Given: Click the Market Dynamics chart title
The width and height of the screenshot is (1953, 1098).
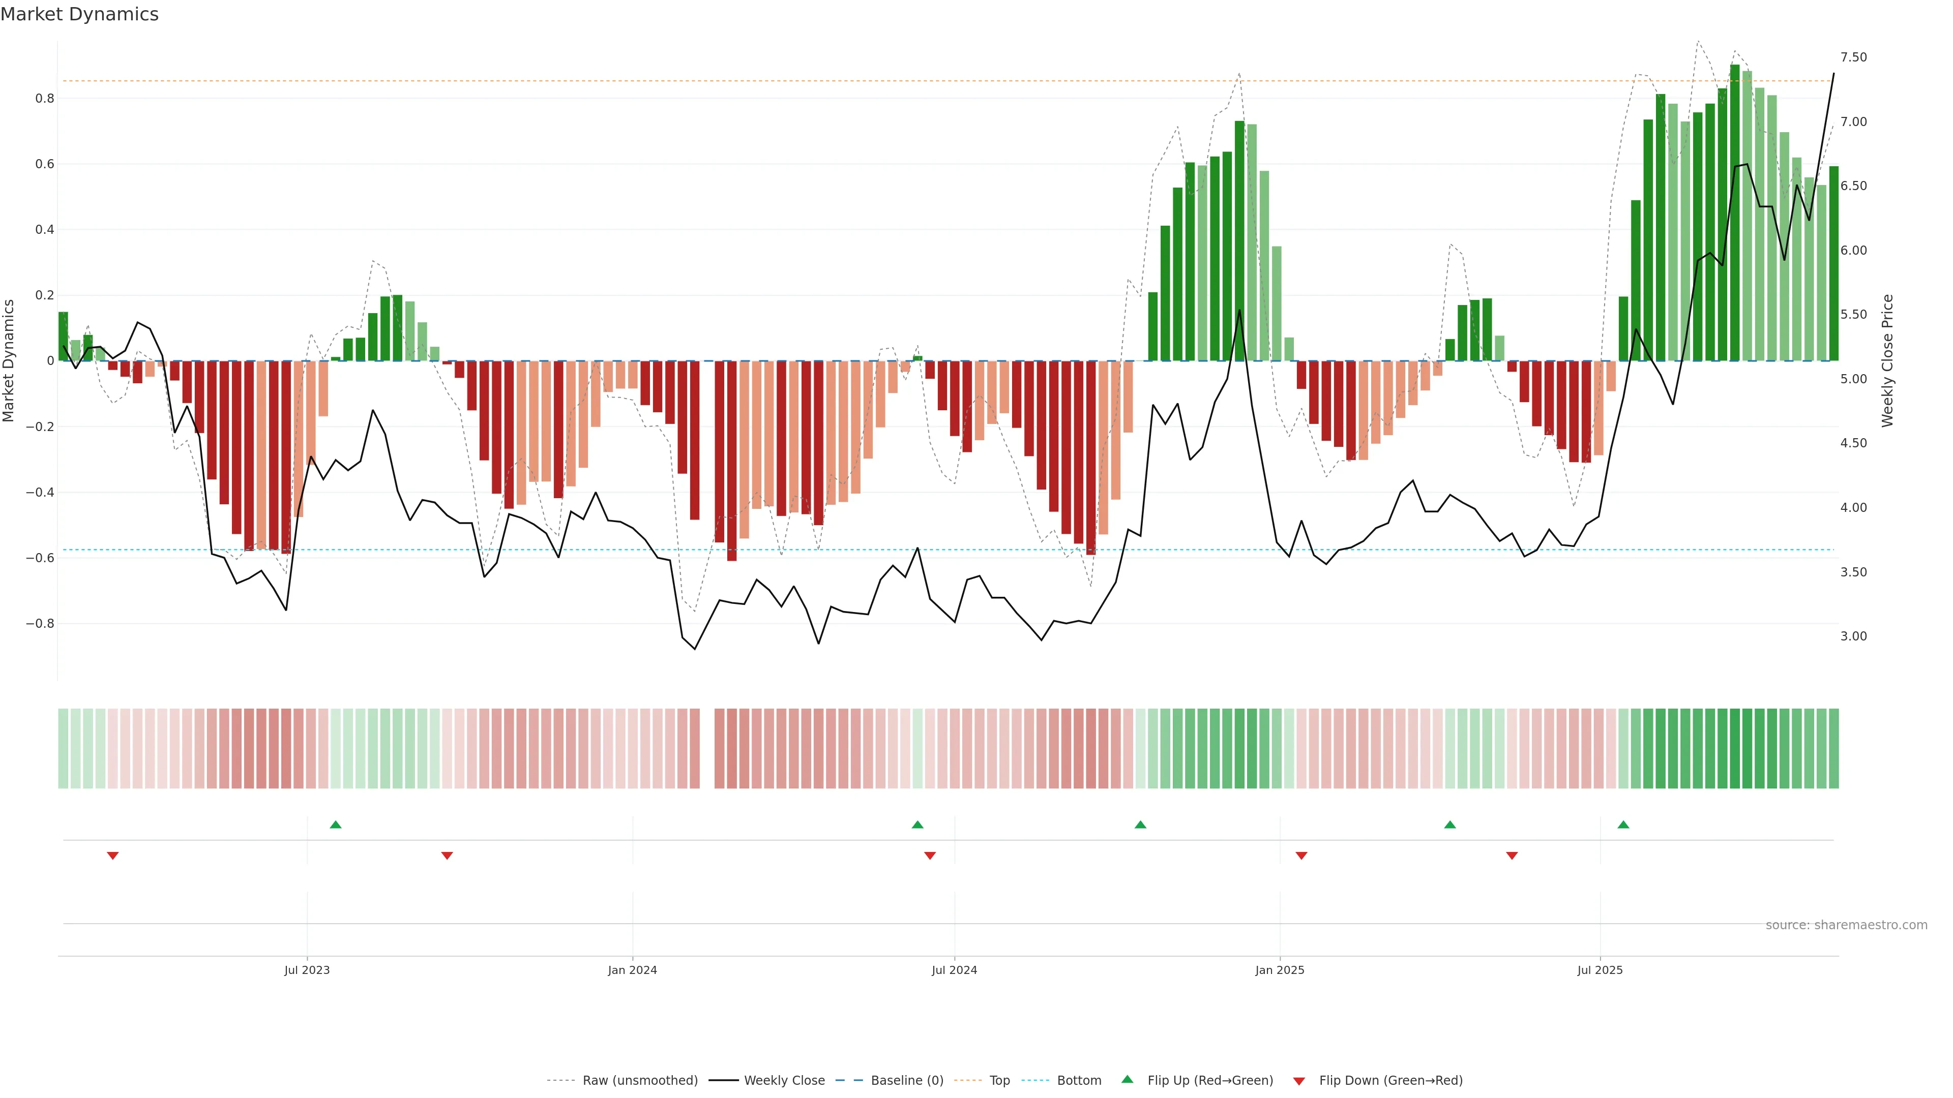Looking at the screenshot, I should (80, 14).
